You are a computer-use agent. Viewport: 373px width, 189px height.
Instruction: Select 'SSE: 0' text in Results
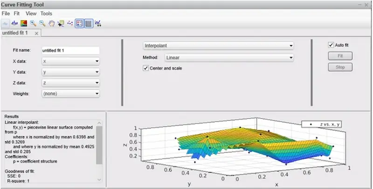[x=14, y=176]
